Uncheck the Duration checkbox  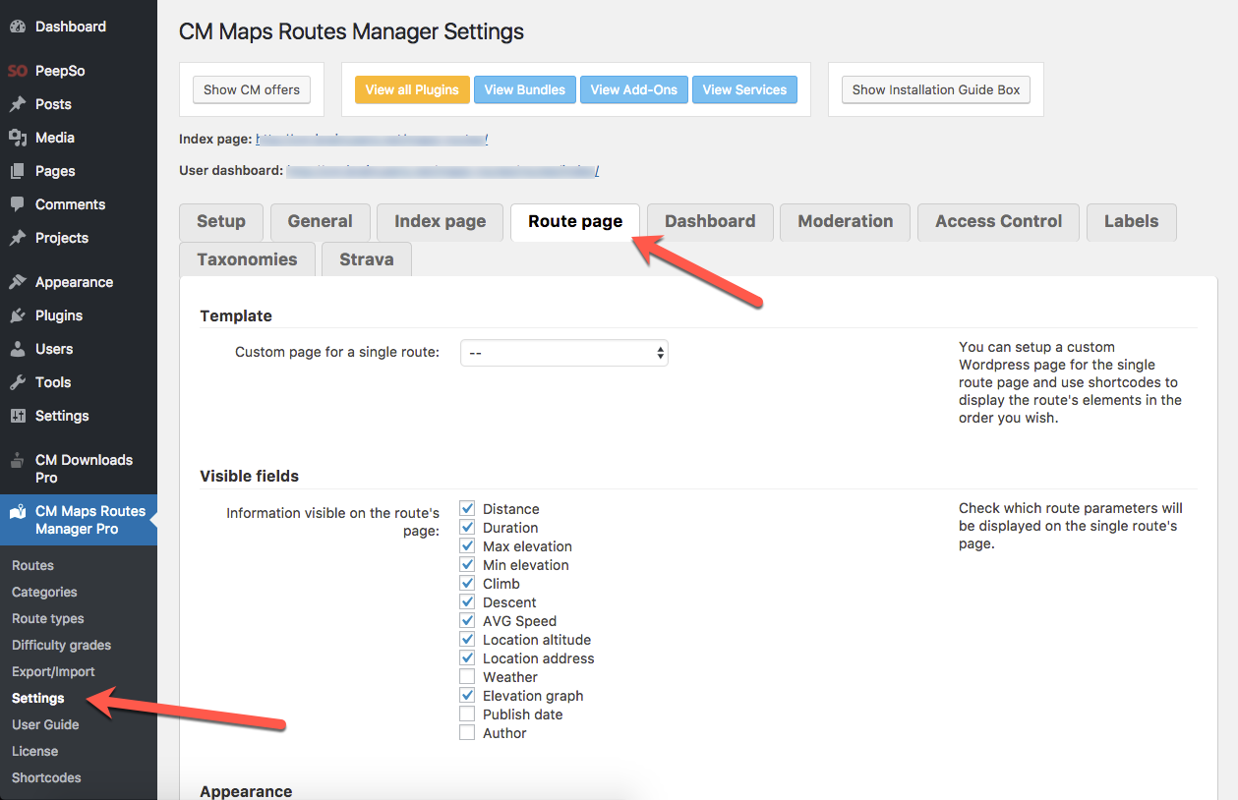(x=467, y=528)
